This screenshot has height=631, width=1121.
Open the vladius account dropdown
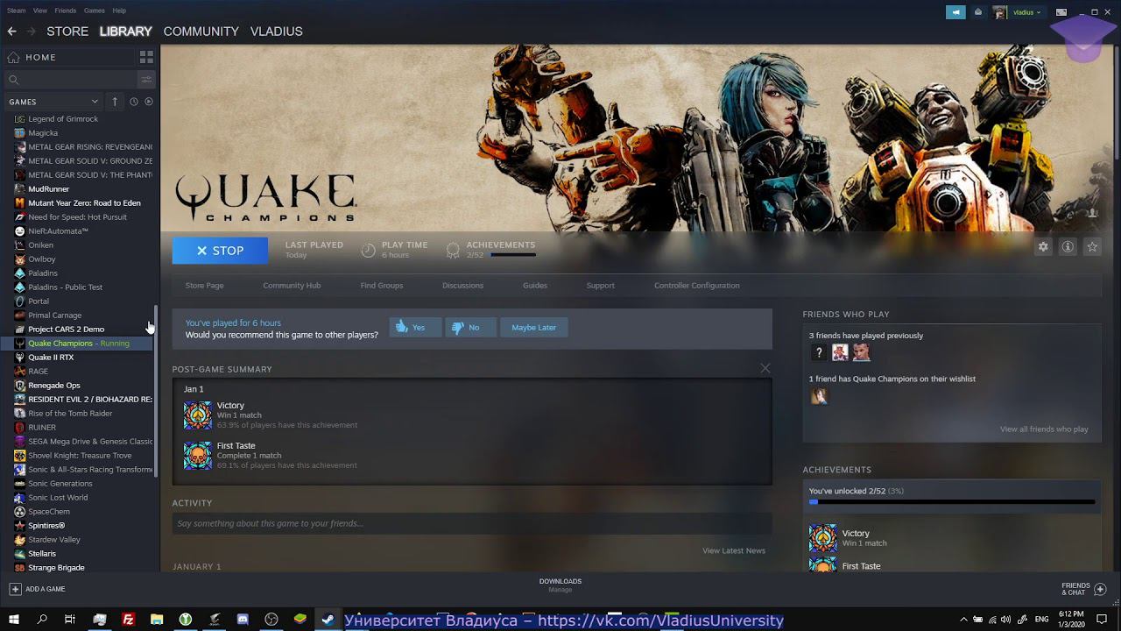click(1027, 12)
